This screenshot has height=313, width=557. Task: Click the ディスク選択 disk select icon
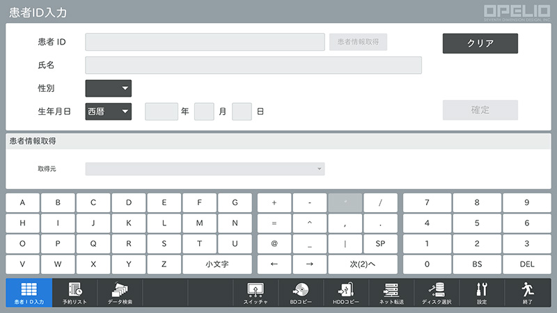pos(437,293)
